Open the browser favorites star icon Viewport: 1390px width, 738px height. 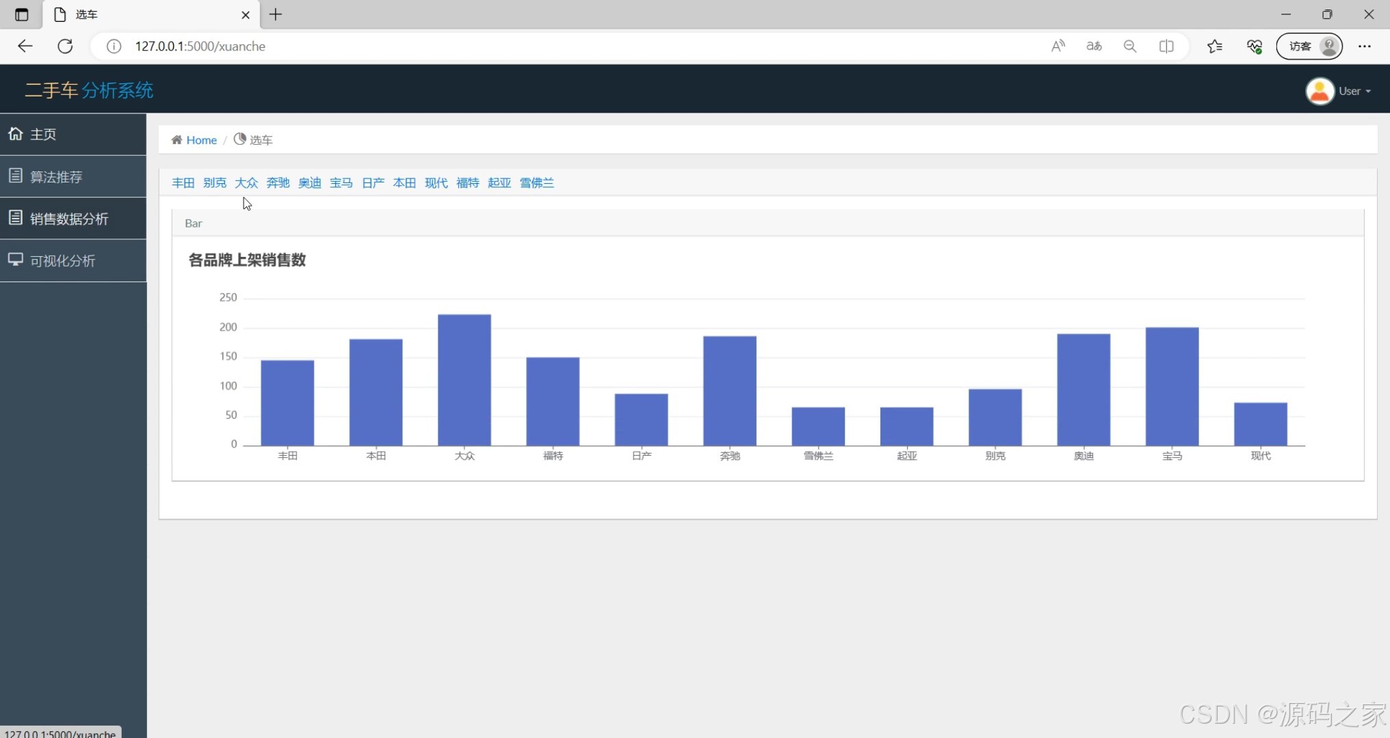click(1214, 46)
